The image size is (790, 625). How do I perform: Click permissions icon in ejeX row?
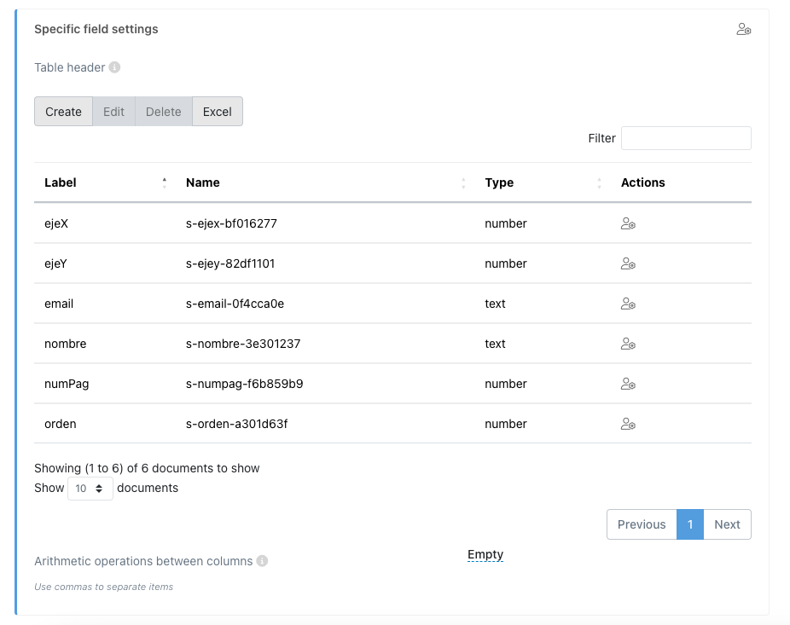[x=628, y=223]
